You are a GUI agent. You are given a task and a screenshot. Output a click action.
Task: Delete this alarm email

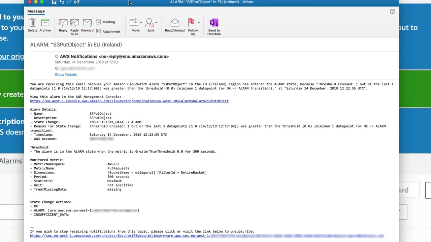pyautogui.click(x=32, y=26)
